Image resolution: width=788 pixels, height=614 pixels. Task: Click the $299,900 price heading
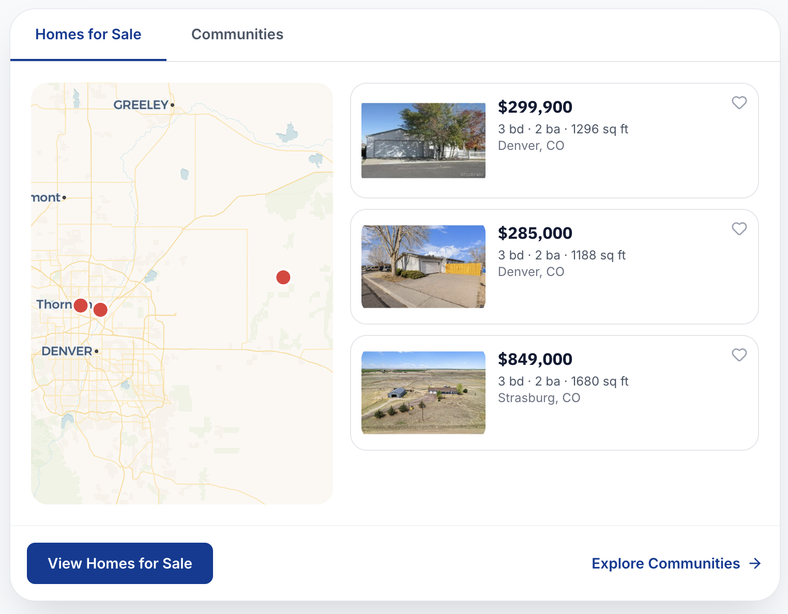535,107
